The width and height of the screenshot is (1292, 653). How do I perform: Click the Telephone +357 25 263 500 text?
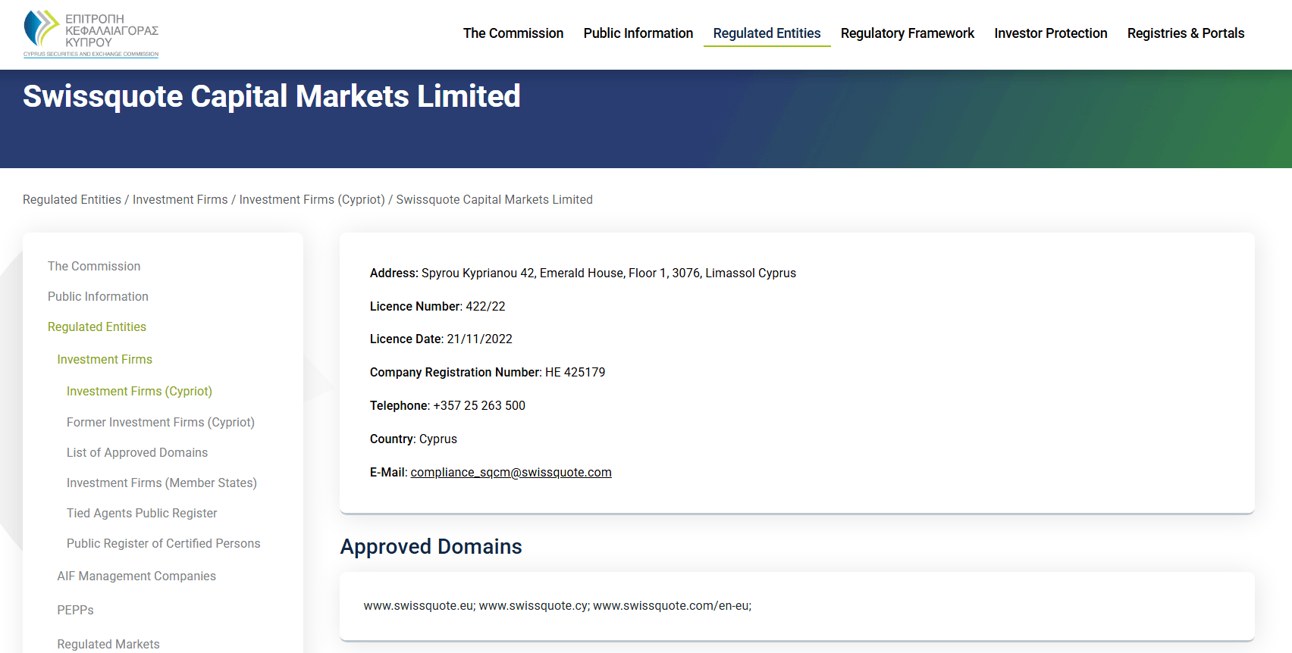(x=447, y=405)
